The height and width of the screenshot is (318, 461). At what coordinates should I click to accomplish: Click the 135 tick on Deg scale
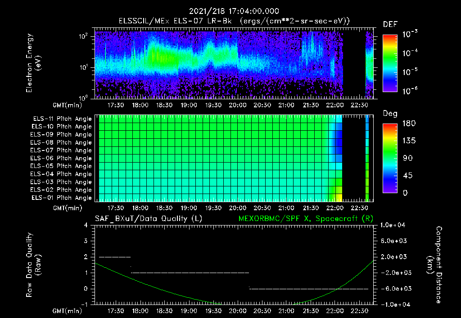[x=409, y=141]
